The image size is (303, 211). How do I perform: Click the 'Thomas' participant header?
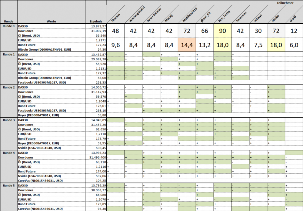116,18
